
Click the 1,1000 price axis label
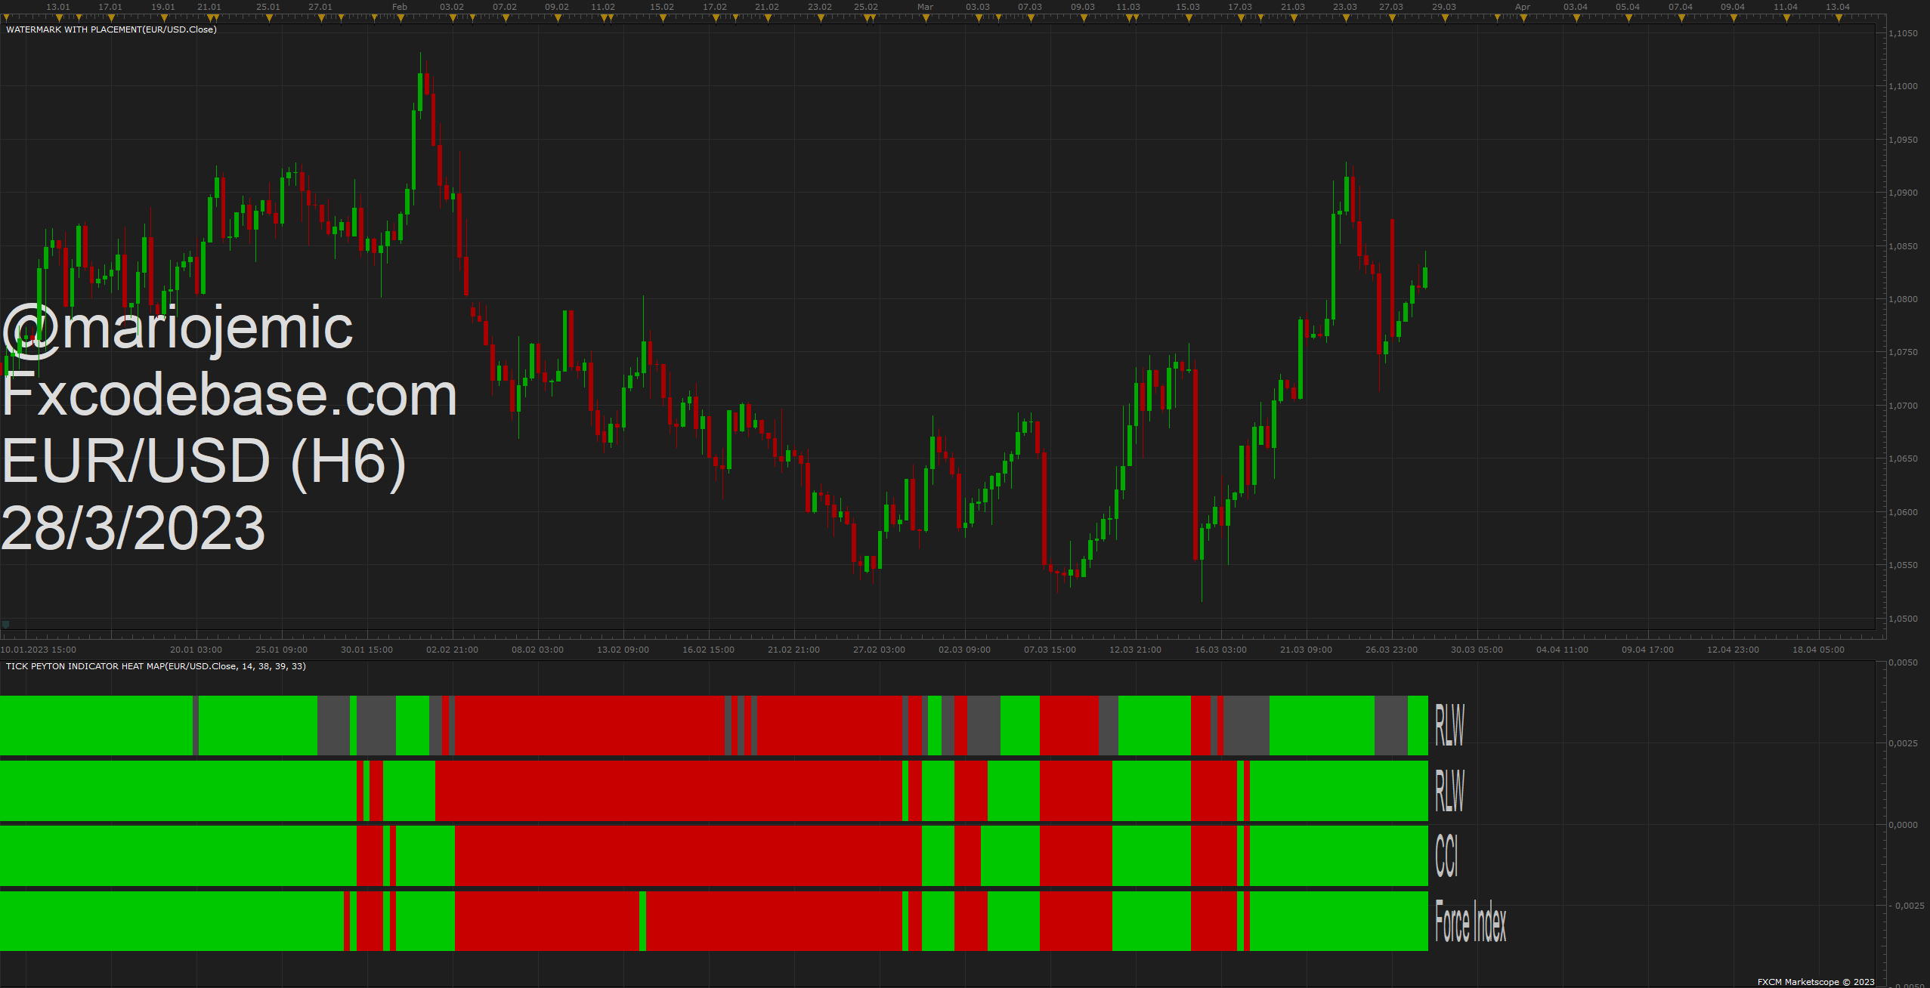[x=1903, y=86]
